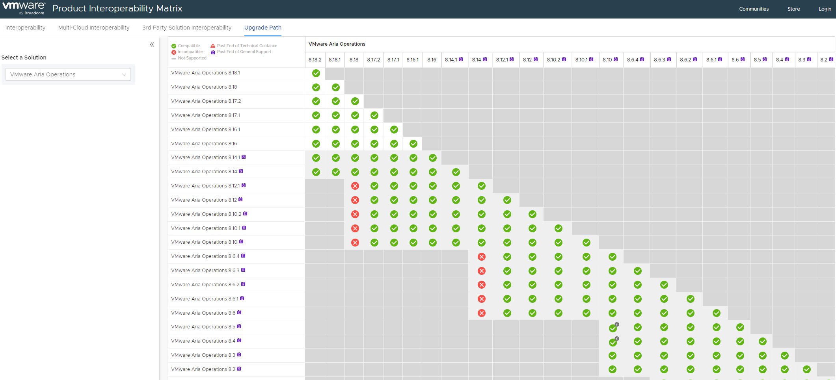Click compatible check for 8.18.1 to 8.18.2
The width and height of the screenshot is (836, 380).
[x=316, y=73]
